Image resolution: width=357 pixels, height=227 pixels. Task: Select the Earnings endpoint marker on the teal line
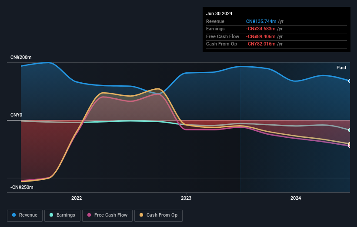click(349, 130)
